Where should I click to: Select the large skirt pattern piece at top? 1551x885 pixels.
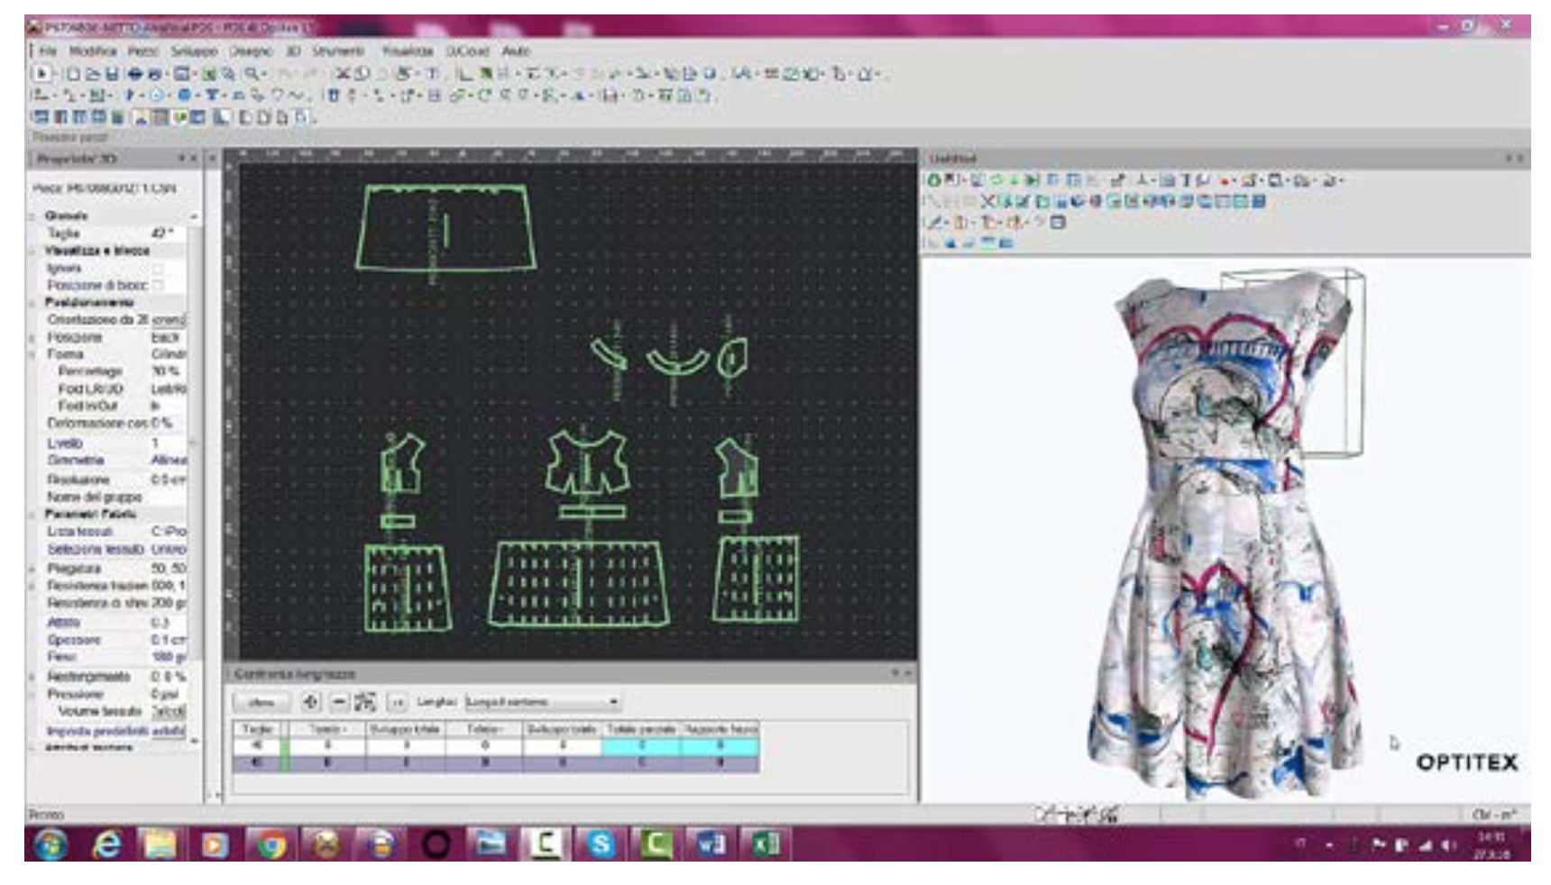coord(445,227)
